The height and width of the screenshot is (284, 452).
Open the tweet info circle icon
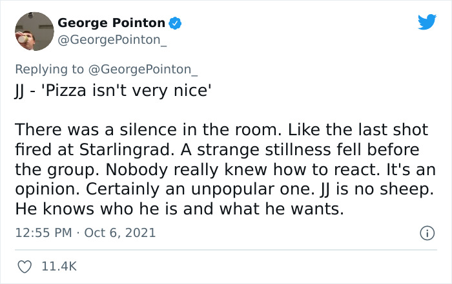426,232
